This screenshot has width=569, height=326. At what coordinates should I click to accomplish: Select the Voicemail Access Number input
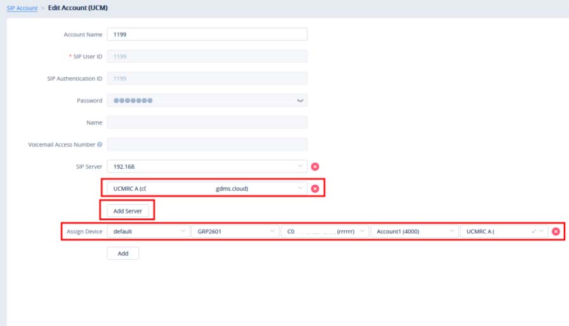(x=207, y=145)
